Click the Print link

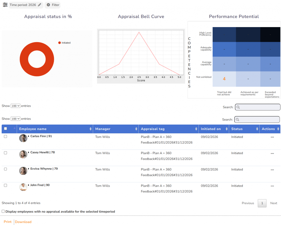pyautogui.click(x=8, y=222)
